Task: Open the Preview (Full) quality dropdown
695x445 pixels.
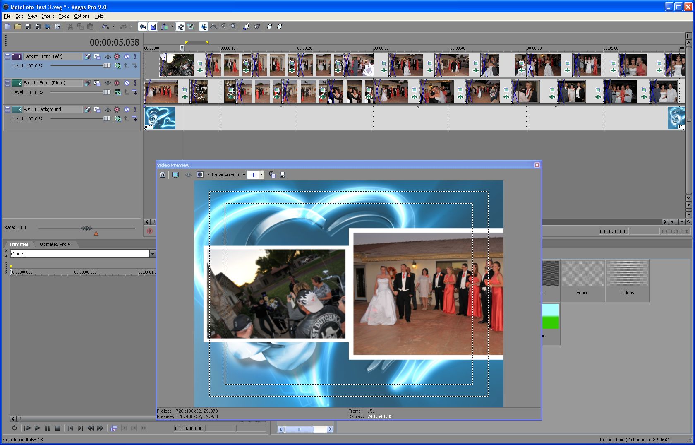Action: coord(244,175)
